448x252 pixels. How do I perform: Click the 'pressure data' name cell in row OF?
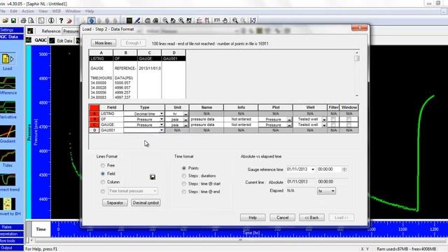(206, 119)
